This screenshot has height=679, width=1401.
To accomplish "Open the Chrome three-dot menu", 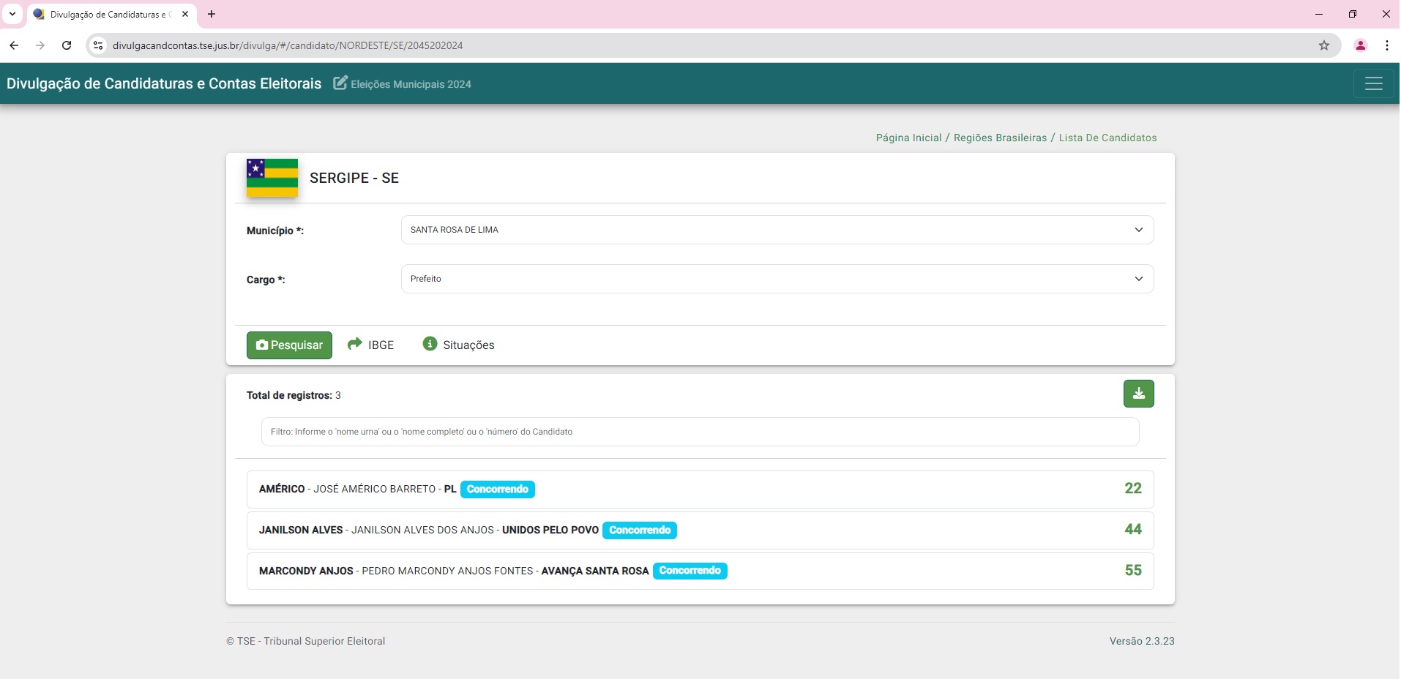I will point(1387,45).
